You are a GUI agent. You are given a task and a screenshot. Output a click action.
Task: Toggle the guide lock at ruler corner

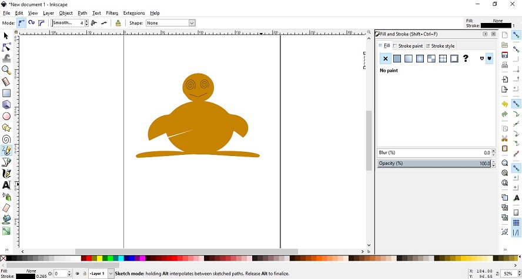tap(16, 32)
